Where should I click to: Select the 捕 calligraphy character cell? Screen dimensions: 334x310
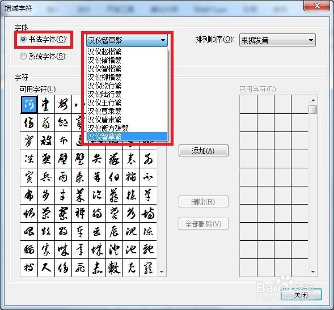pyautogui.click(x=131, y=177)
